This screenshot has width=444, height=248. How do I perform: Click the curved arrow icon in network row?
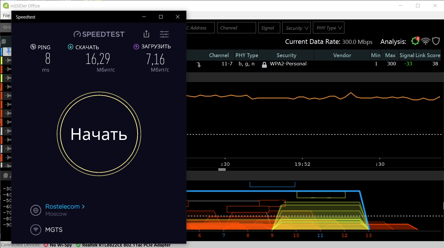[199, 65]
